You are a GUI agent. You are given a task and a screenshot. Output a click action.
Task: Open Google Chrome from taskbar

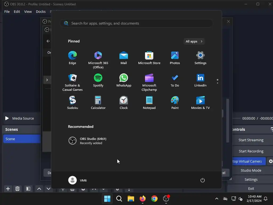pos(154,199)
